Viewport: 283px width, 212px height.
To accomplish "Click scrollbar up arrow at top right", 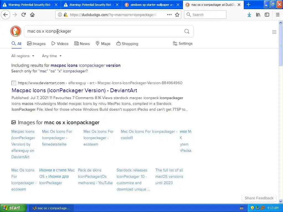I will point(281,23).
